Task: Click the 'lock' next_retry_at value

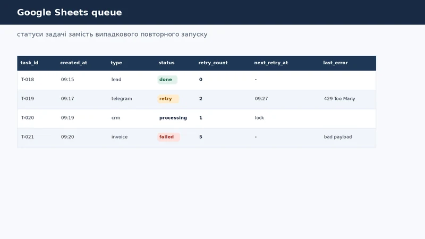Action: (x=259, y=118)
